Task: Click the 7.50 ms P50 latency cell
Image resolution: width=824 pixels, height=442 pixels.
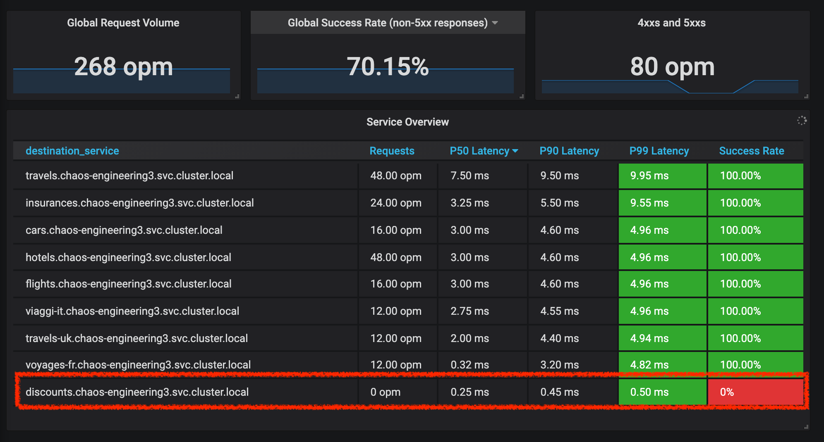Action: tap(483, 176)
